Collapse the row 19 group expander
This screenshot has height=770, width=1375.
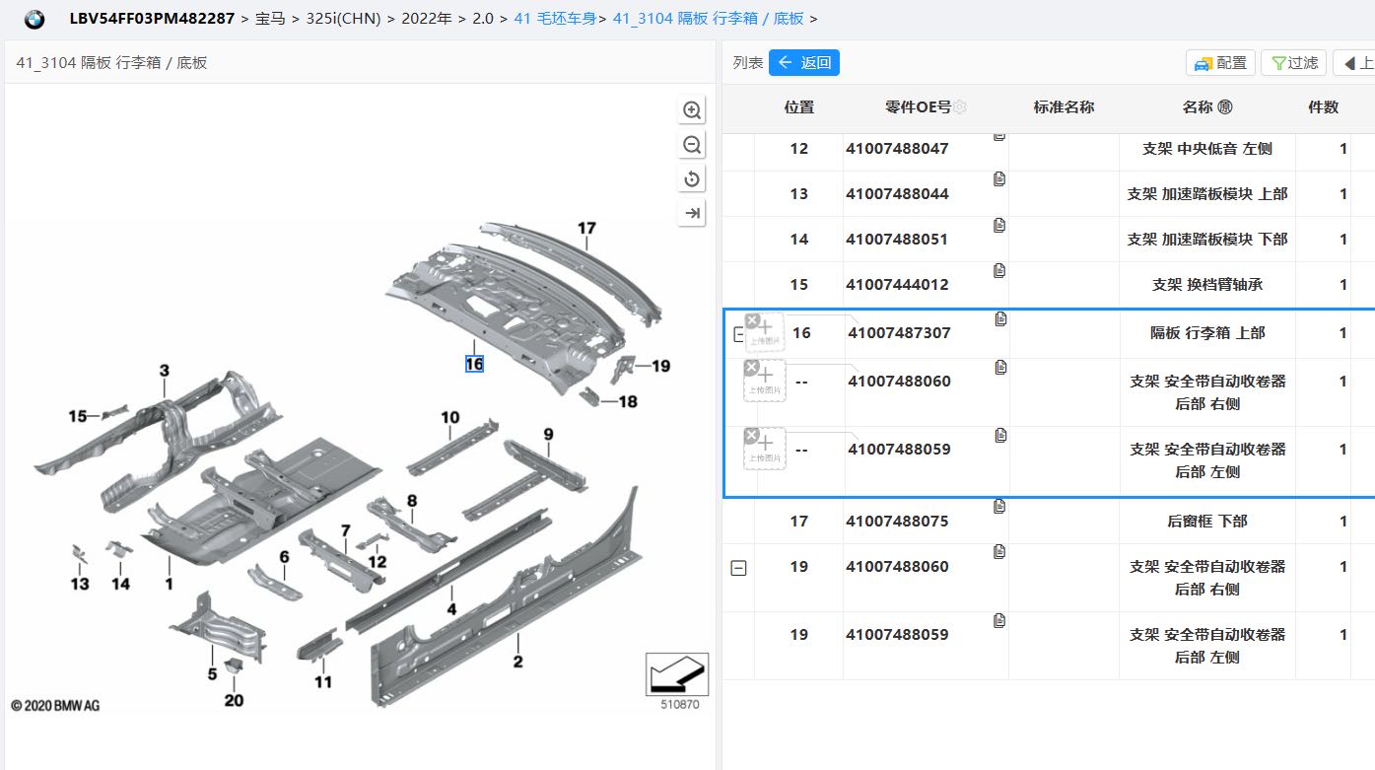pos(738,568)
